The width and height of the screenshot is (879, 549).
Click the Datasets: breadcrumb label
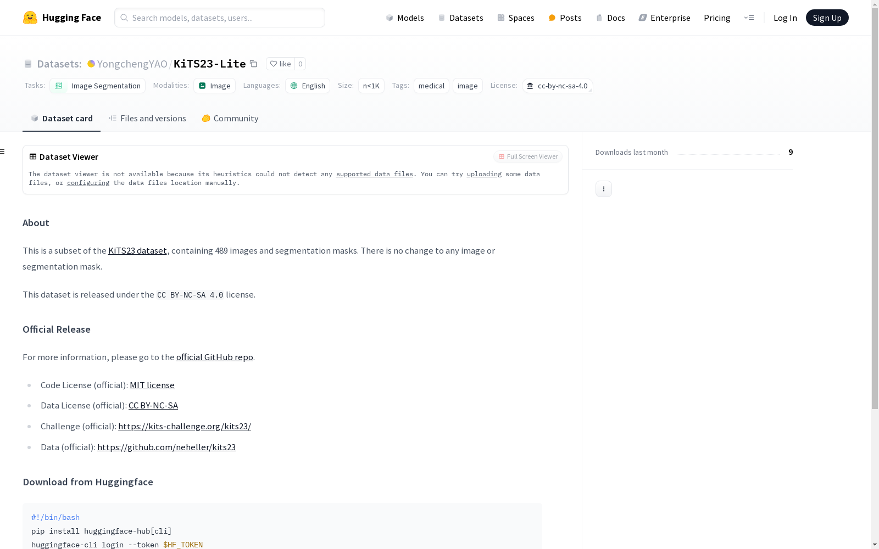(x=59, y=64)
